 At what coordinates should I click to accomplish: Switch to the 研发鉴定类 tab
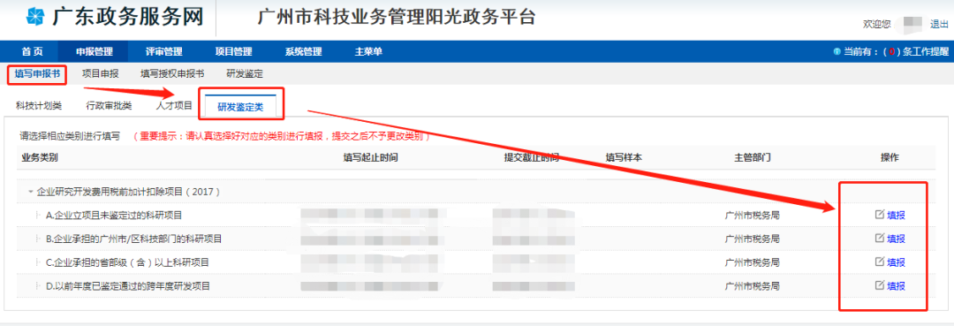pos(240,106)
